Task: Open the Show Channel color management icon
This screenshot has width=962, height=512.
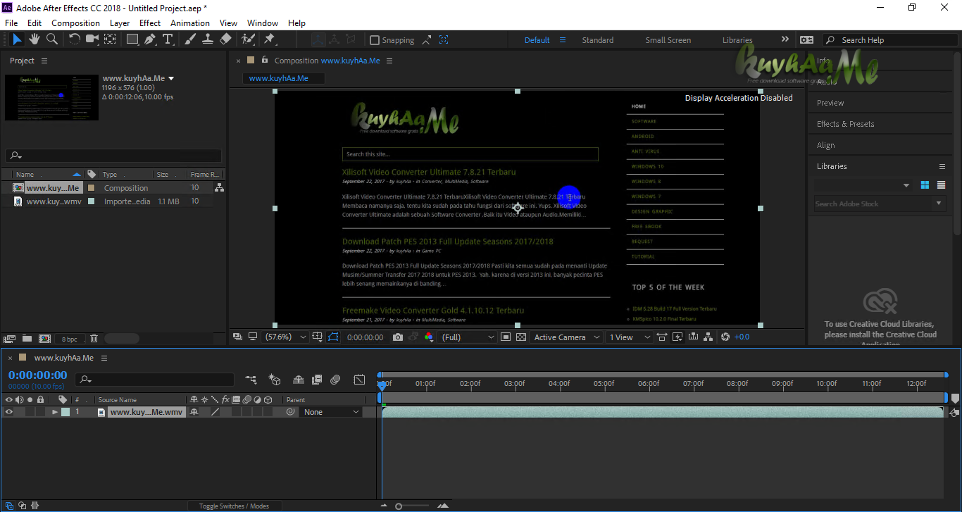Action: [x=428, y=337]
